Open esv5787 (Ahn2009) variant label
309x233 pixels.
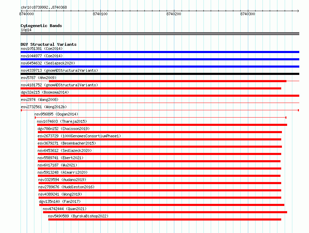pyautogui.click(x=39, y=78)
